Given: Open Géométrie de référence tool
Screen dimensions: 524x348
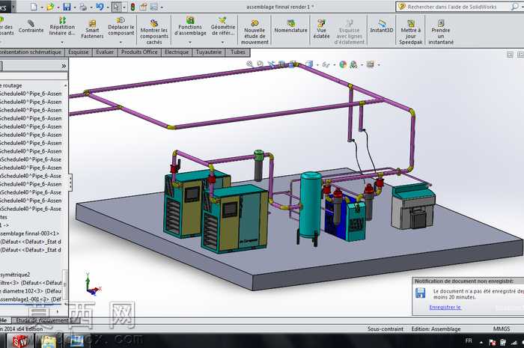Looking at the screenshot, I should tap(222, 26).
